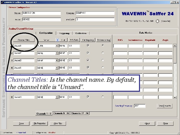This screenshot has height=135, width=180.
Task: Click the Data Monitor vertical scrollbar thumb
Action: click(x=175, y=55)
